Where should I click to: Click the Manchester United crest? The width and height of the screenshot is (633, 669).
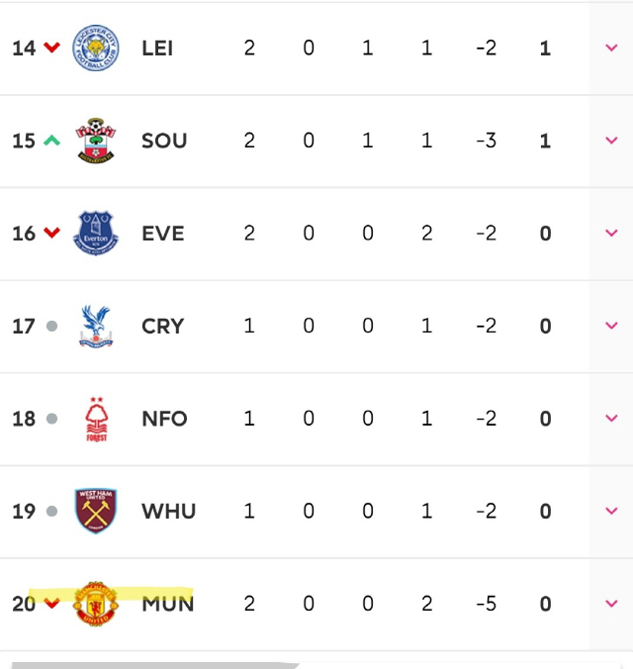click(96, 604)
